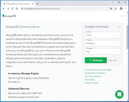129x102 pixels.
Task: Open a new tab with plus button
Action: click(38, 4)
